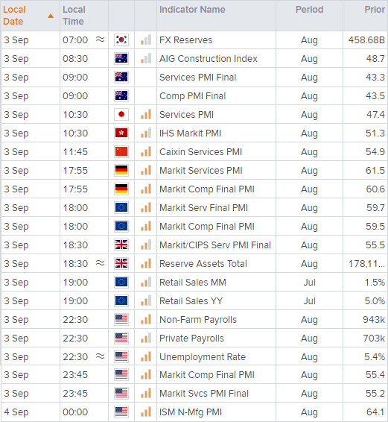
Task: Click the China flag on Caixin row
Action: [x=121, y=151]
